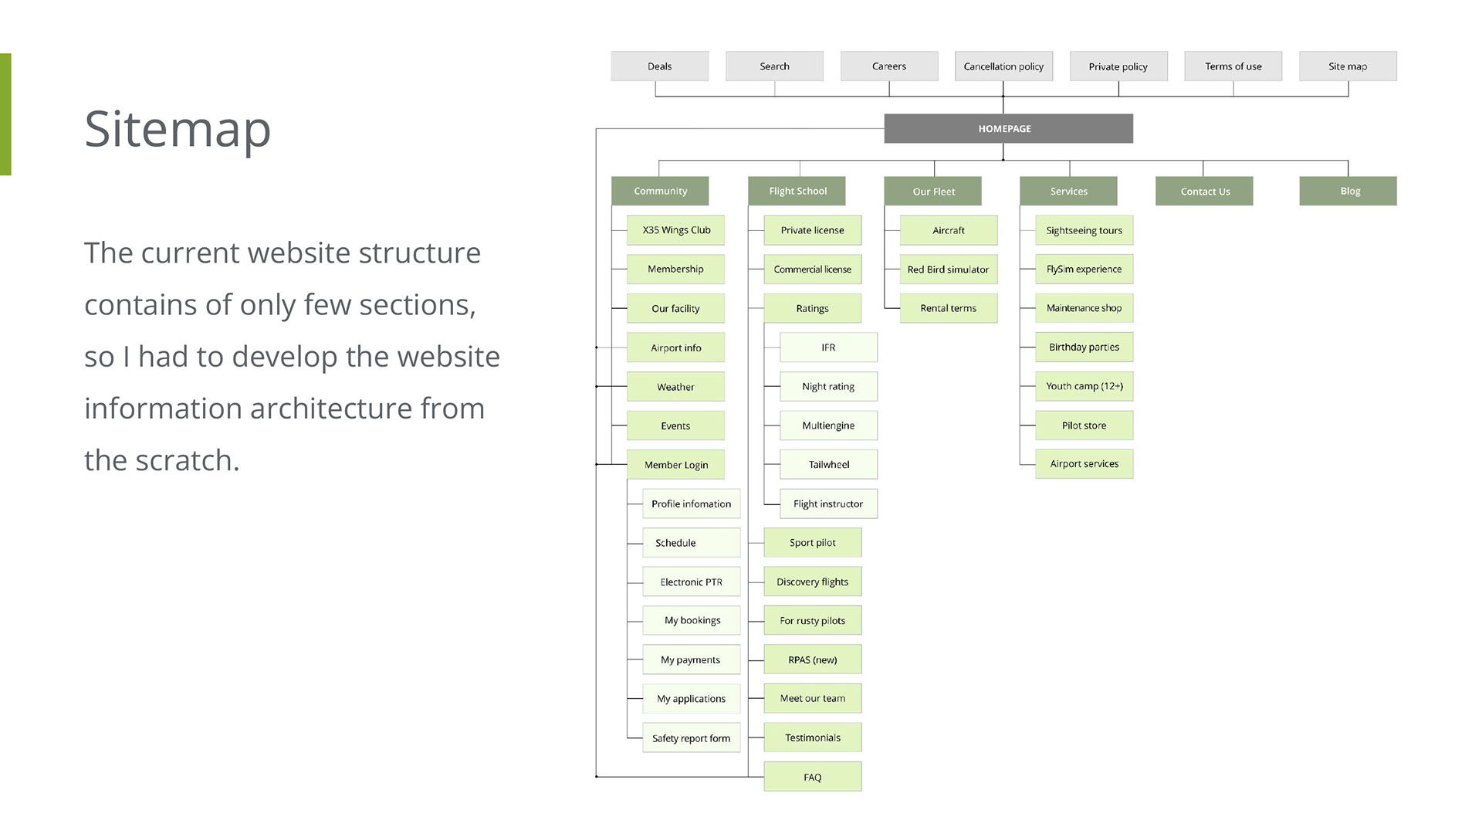Select the Services section header
This screenshot has height=834, width=1482.
pyautogui.click(x=1068, y=192)
